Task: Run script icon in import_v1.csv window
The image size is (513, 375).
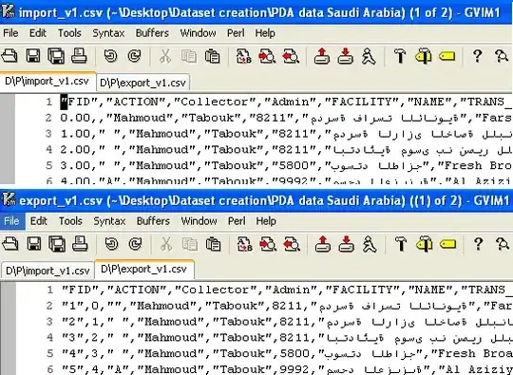Action: pos(369,56)
